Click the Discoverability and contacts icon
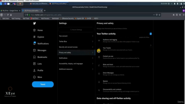This screenshot has height=104, width=185. (x=99, y=90)
